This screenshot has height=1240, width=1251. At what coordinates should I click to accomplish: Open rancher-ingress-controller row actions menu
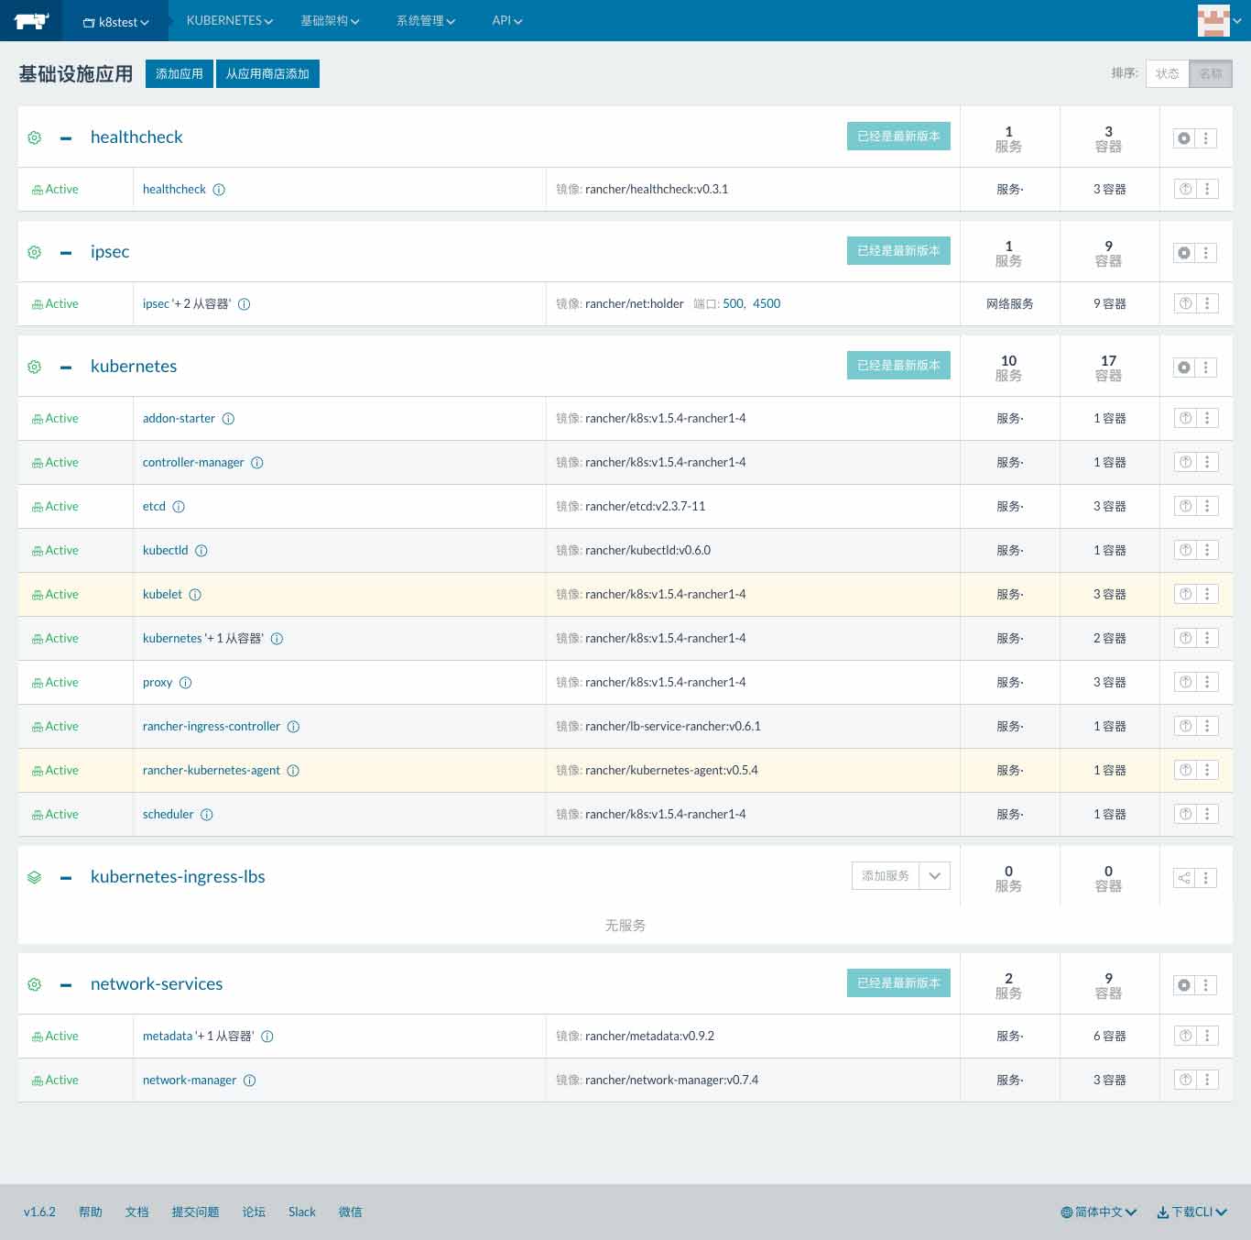[1207, 727]
